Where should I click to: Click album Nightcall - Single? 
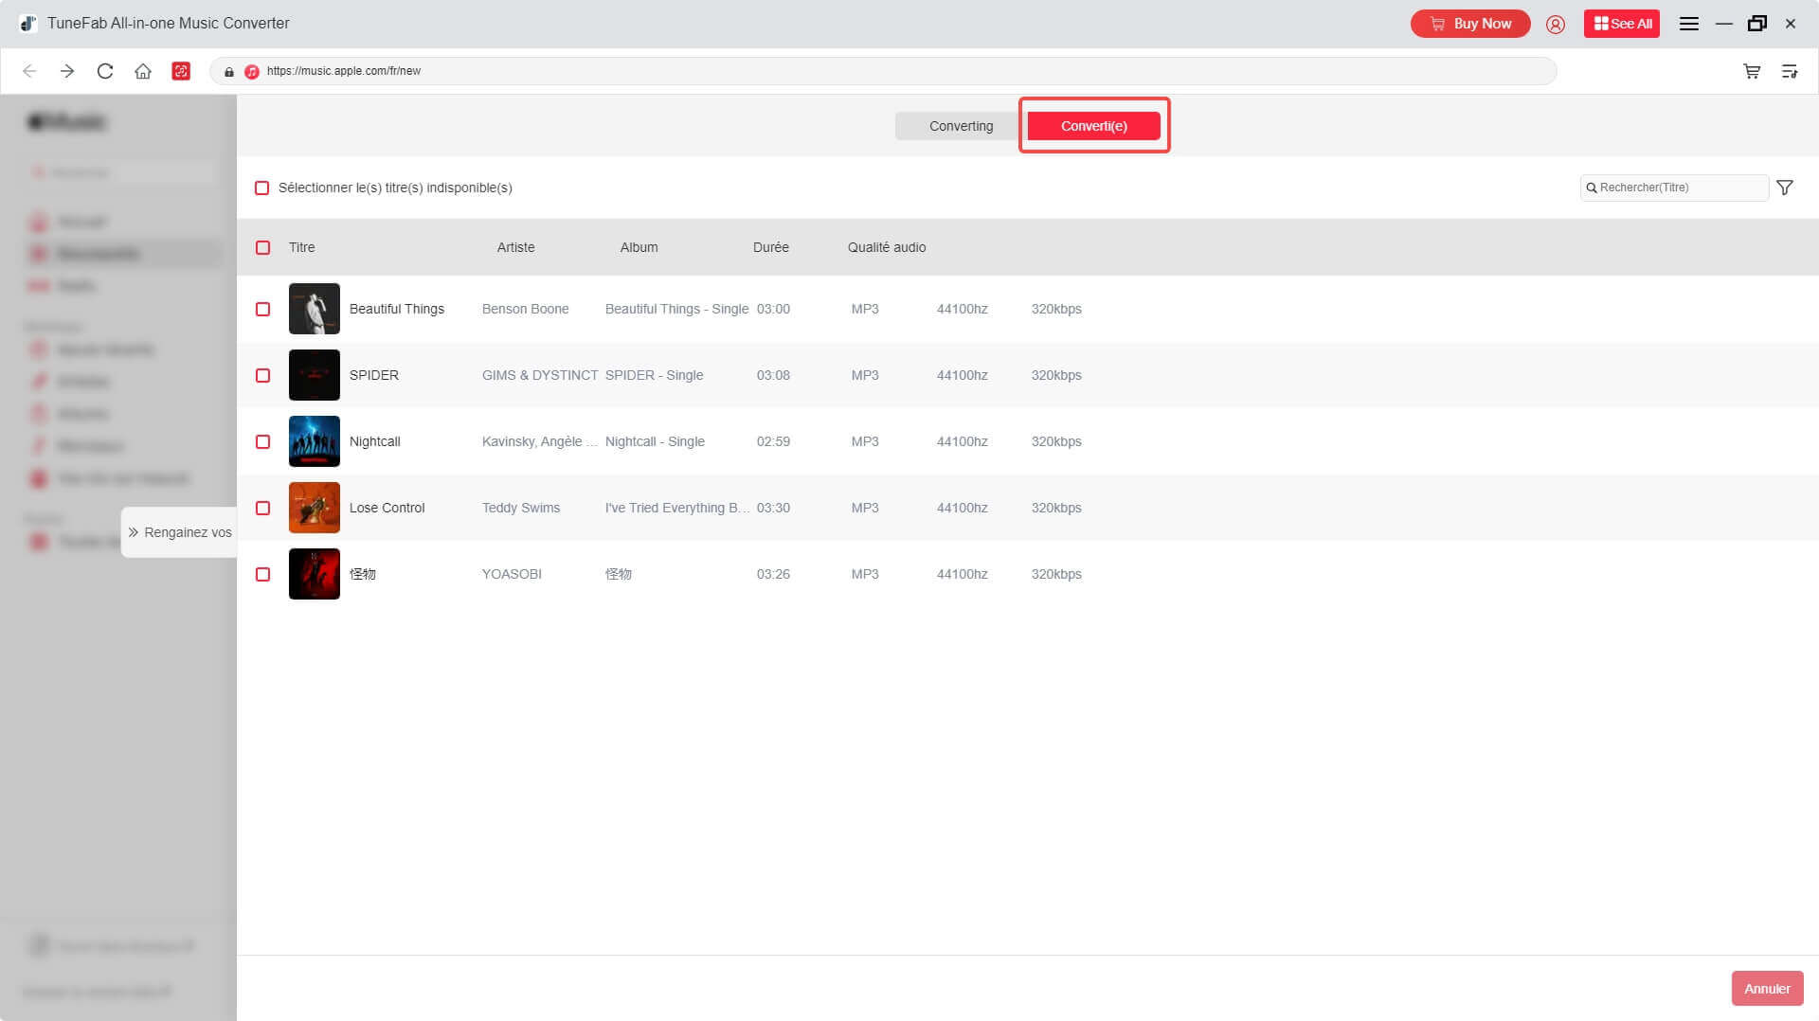(656, 441)
